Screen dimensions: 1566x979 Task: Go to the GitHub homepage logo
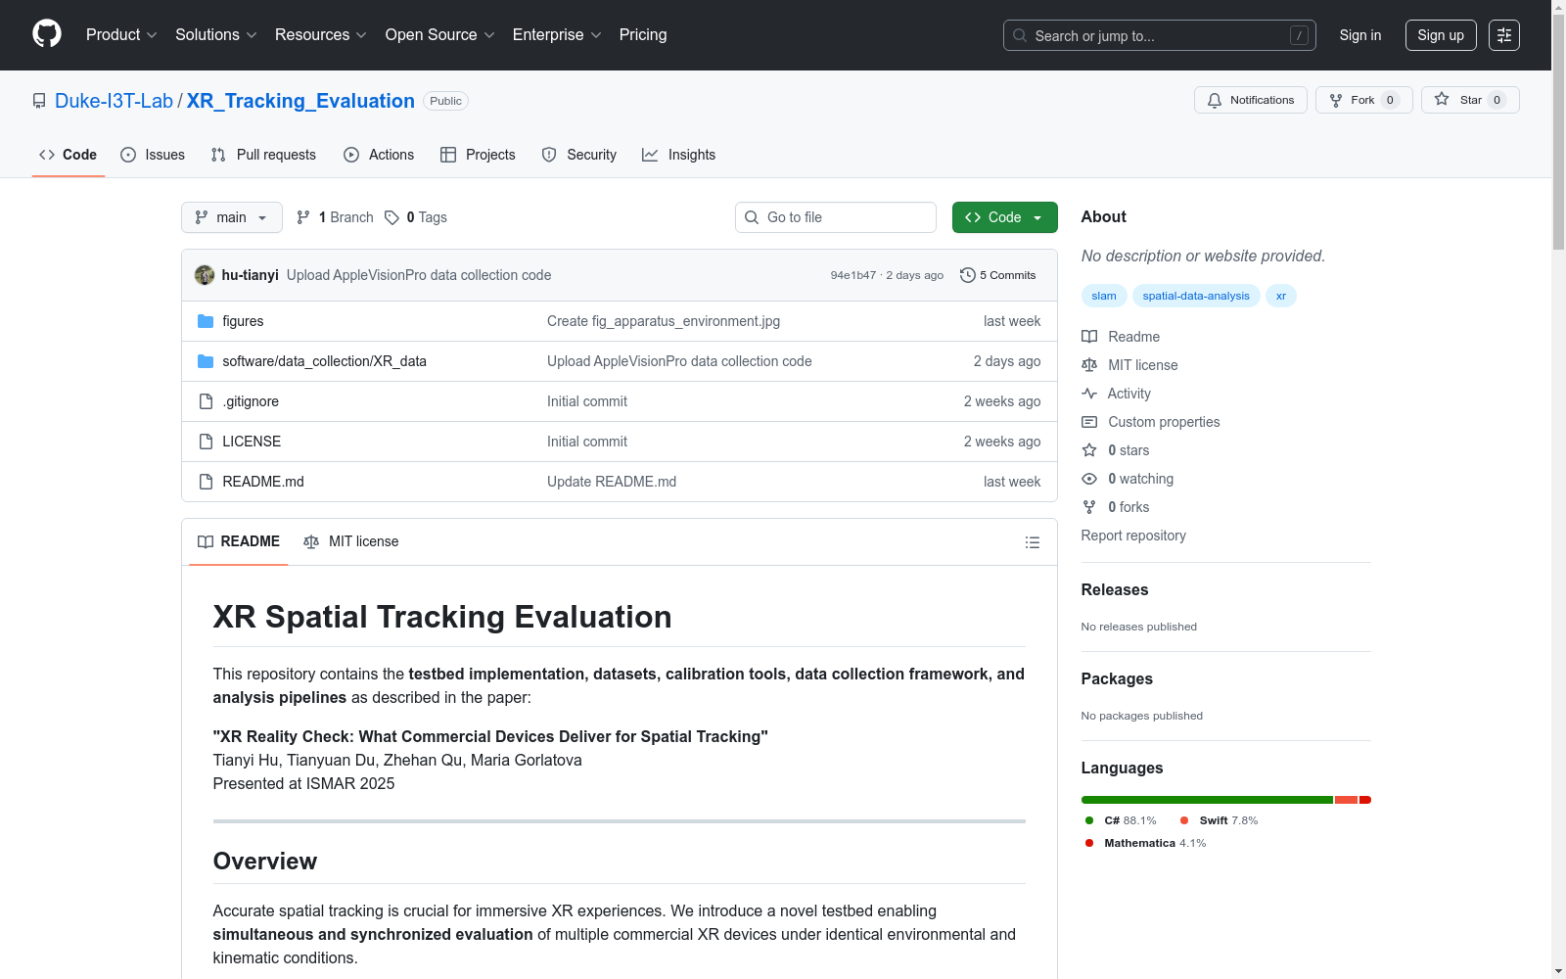tap(47, 34)
